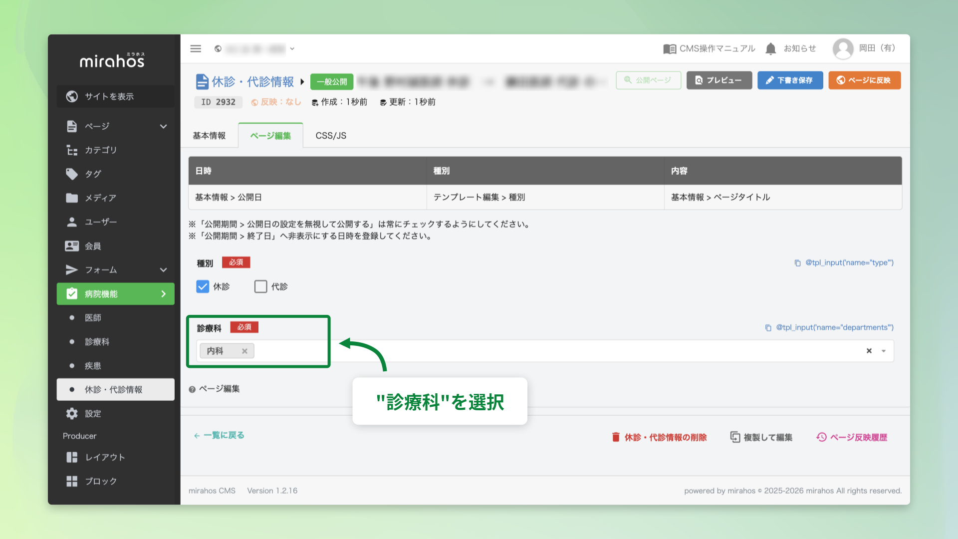Check the 代診 checkbox
The width and height of the screenshot is (958, 539).
[x=260, y=286]
